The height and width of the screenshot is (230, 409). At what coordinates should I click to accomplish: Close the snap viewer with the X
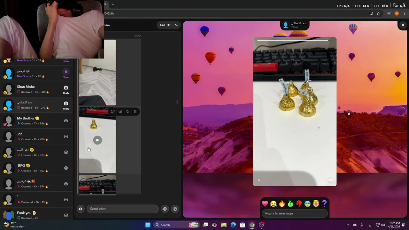point(403,25)
